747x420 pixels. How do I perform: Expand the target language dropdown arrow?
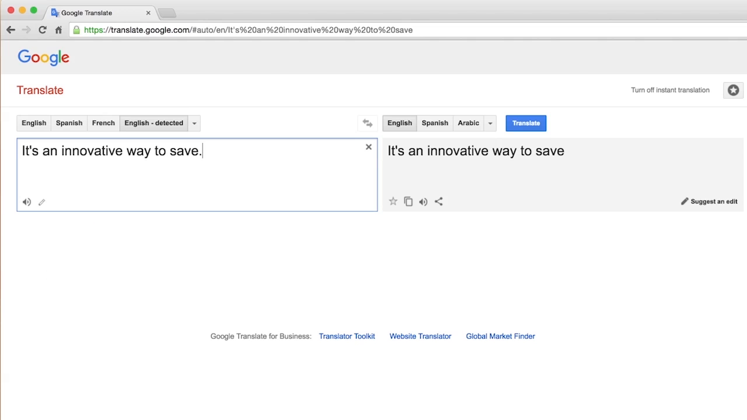(490, 123)
